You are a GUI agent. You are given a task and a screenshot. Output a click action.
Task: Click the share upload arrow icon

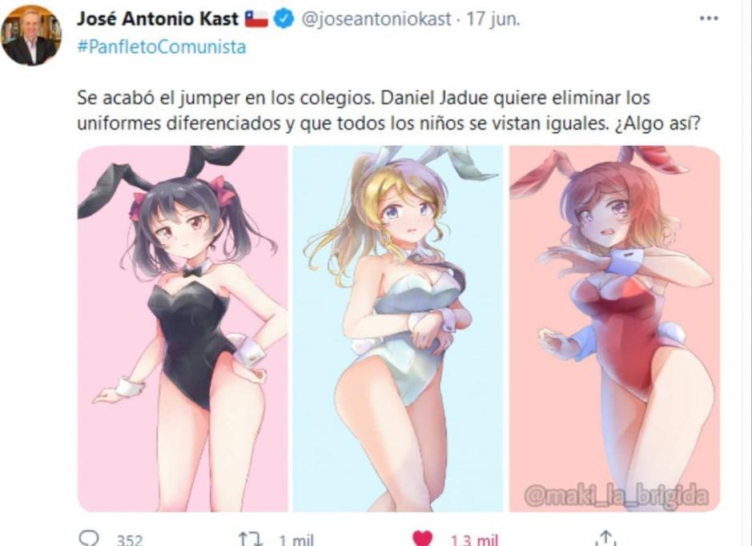605,538
